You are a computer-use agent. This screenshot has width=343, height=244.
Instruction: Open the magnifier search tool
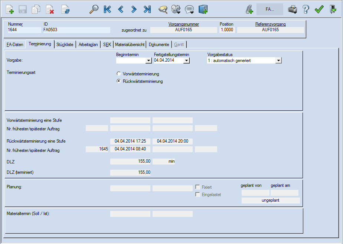(x=94, y=10)
